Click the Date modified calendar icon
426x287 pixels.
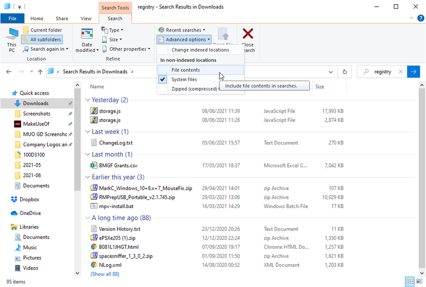click(87, 34)
